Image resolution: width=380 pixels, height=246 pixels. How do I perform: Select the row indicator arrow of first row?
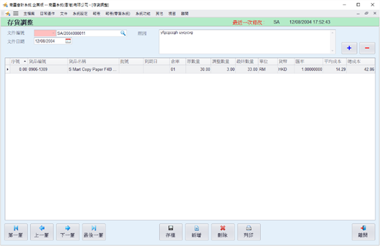pyautogui.click(x=8, y=70)
